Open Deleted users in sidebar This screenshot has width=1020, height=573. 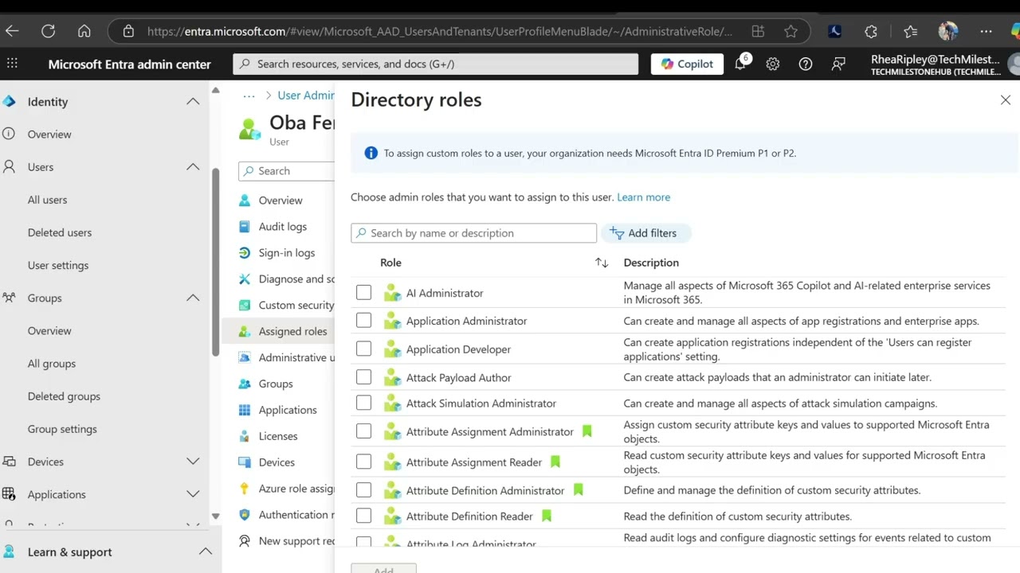(x=60, y=232)
